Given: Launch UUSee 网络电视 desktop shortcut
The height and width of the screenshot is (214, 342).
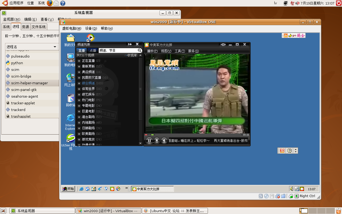Looking at the screenshot, I should coord(71,142).
